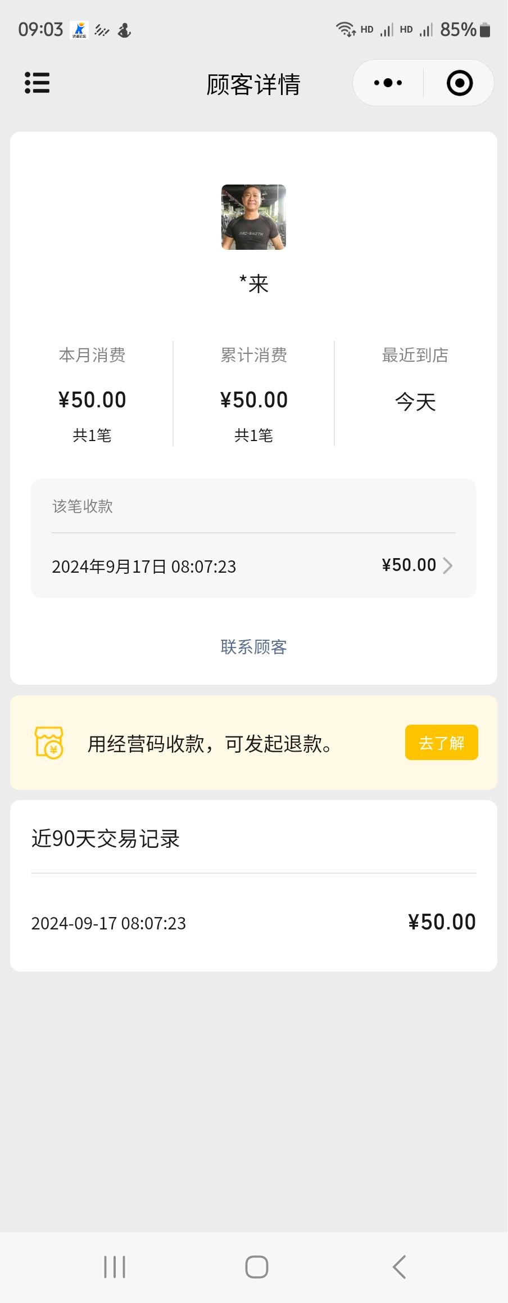Tap the mini program close target icon

point(460,83)
